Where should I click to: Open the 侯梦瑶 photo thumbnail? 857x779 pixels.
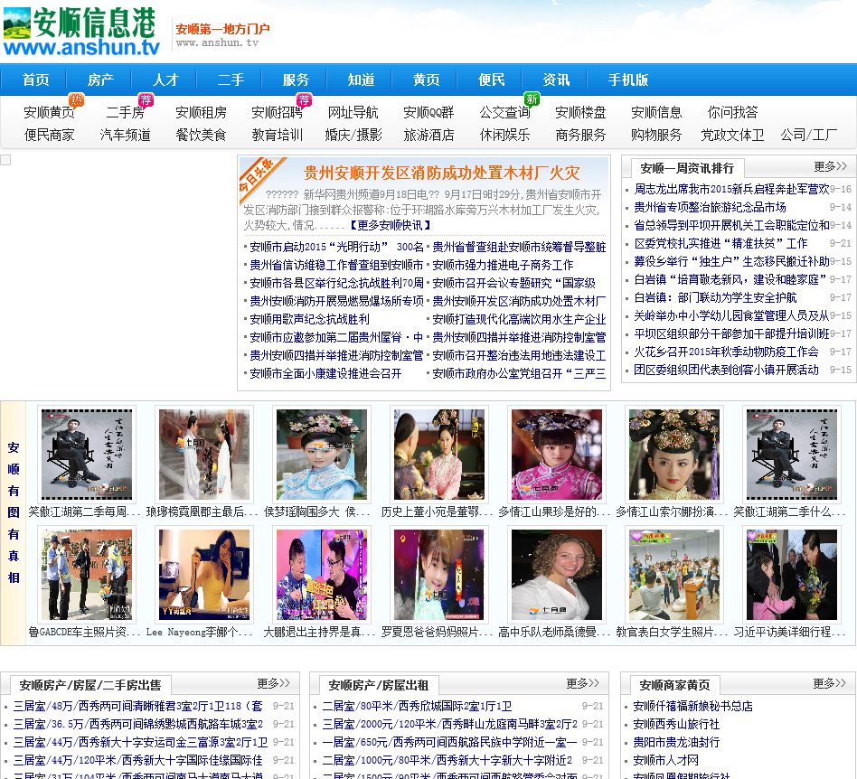322,454
